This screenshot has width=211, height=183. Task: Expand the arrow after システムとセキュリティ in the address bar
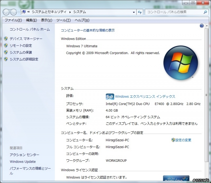pyautogui.click(x=70, y=12)
